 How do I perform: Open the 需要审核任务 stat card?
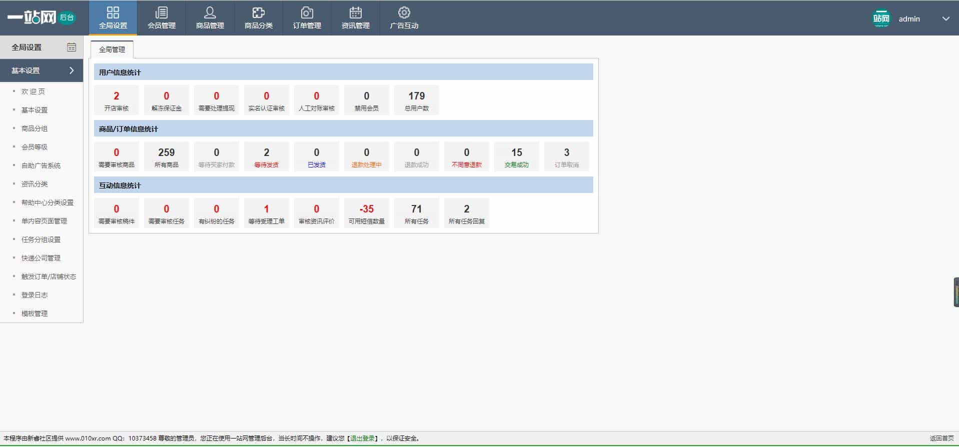(167, 213)
